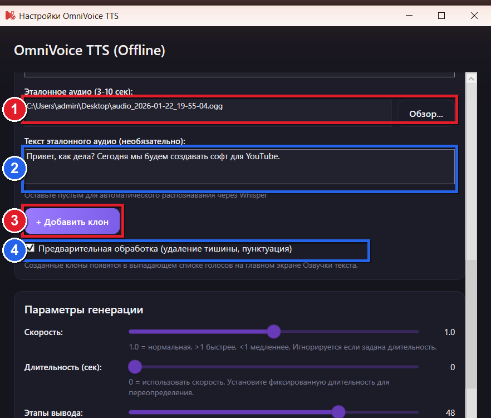
Task: Click the Скорость value 1.0
Action: coord(449,332)
